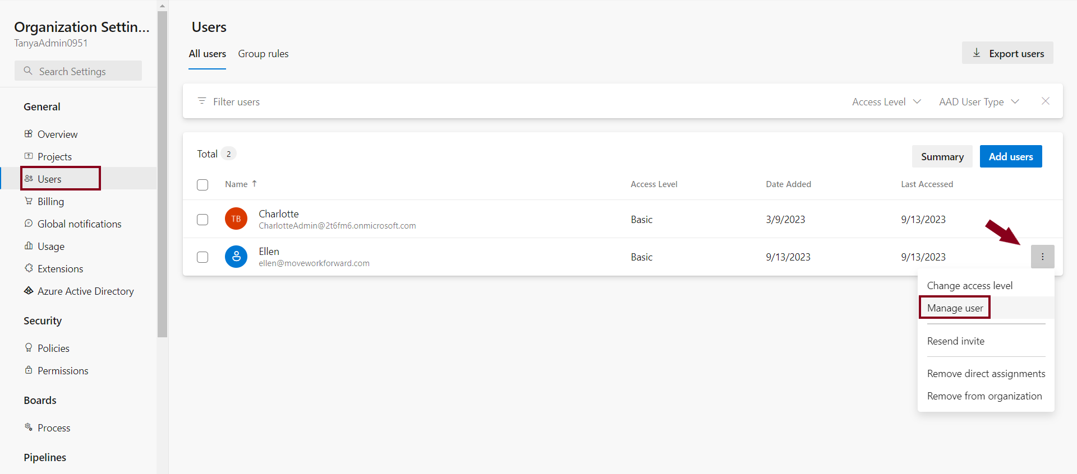
Task: Click the Azure Active Directory icon
Action: (x=29, y=291)
